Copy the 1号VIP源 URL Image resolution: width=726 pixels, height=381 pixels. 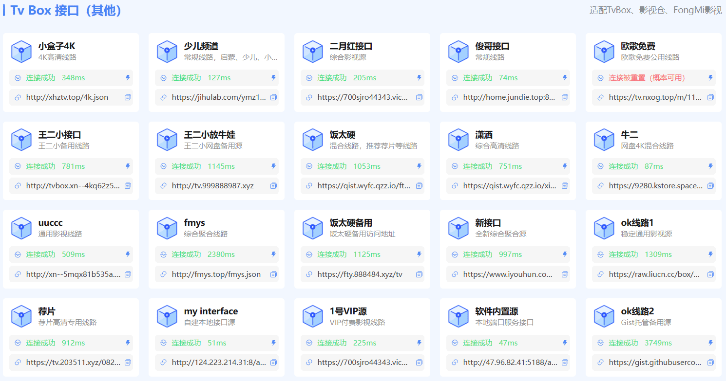(419, 363)
